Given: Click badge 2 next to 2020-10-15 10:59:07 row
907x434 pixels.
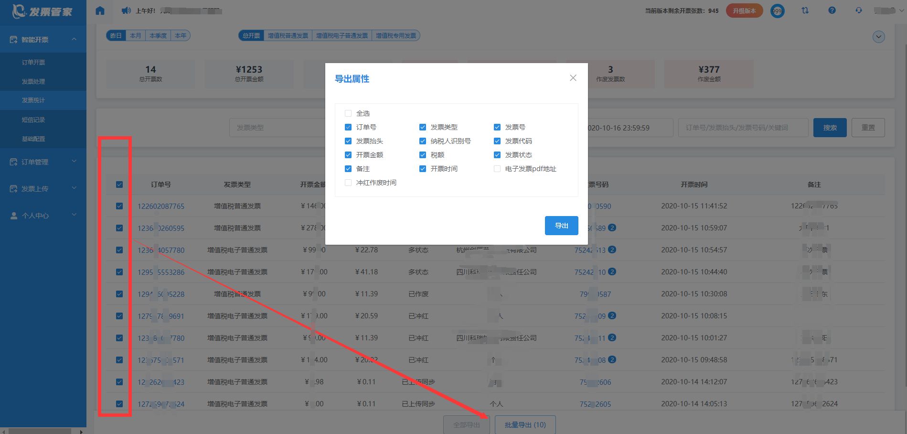Looking at the screenshot, I should (x=612, y=228).
